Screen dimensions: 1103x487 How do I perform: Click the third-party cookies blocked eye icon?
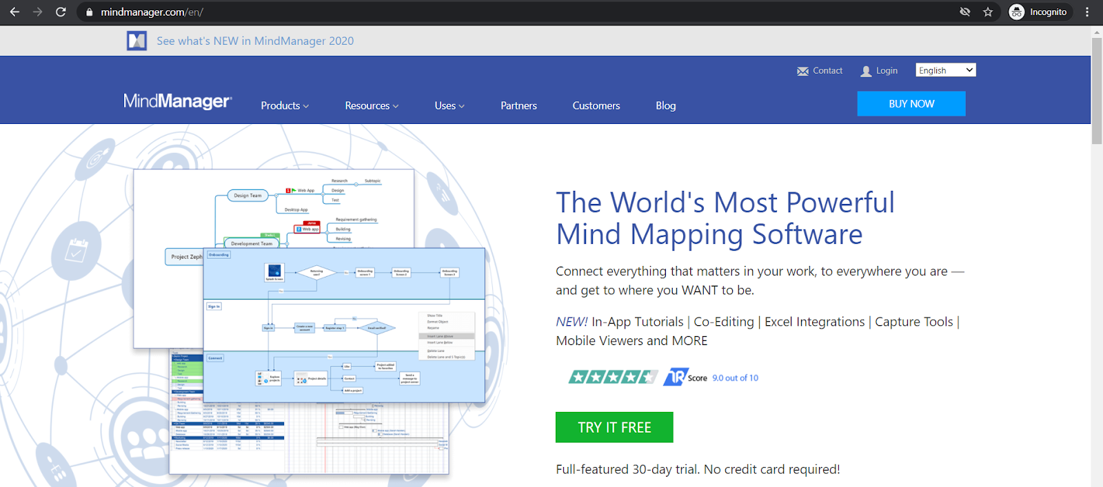[x=965, y=12]
